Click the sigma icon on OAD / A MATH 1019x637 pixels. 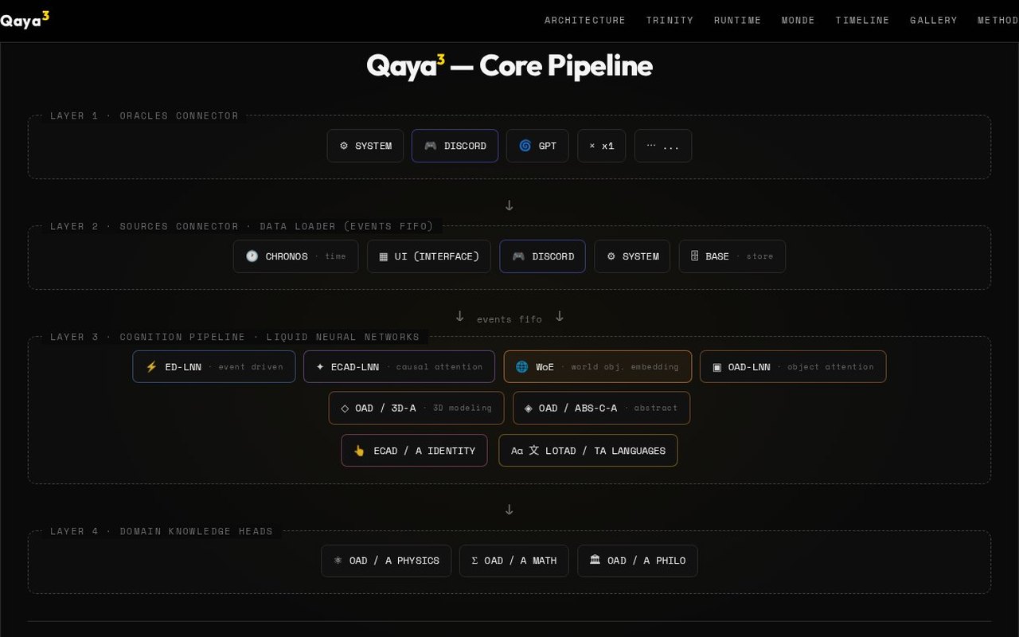(474, 561)
